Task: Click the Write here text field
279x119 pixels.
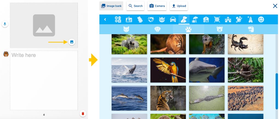Action: click(x=44, y=80)
